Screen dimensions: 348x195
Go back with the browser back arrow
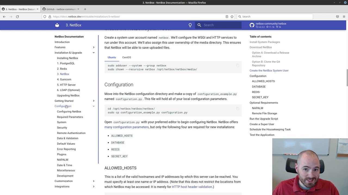pyautogui.click(x=4, y=17)
